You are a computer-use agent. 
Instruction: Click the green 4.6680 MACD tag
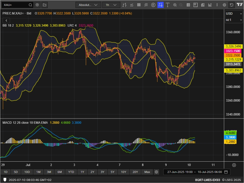230,133
